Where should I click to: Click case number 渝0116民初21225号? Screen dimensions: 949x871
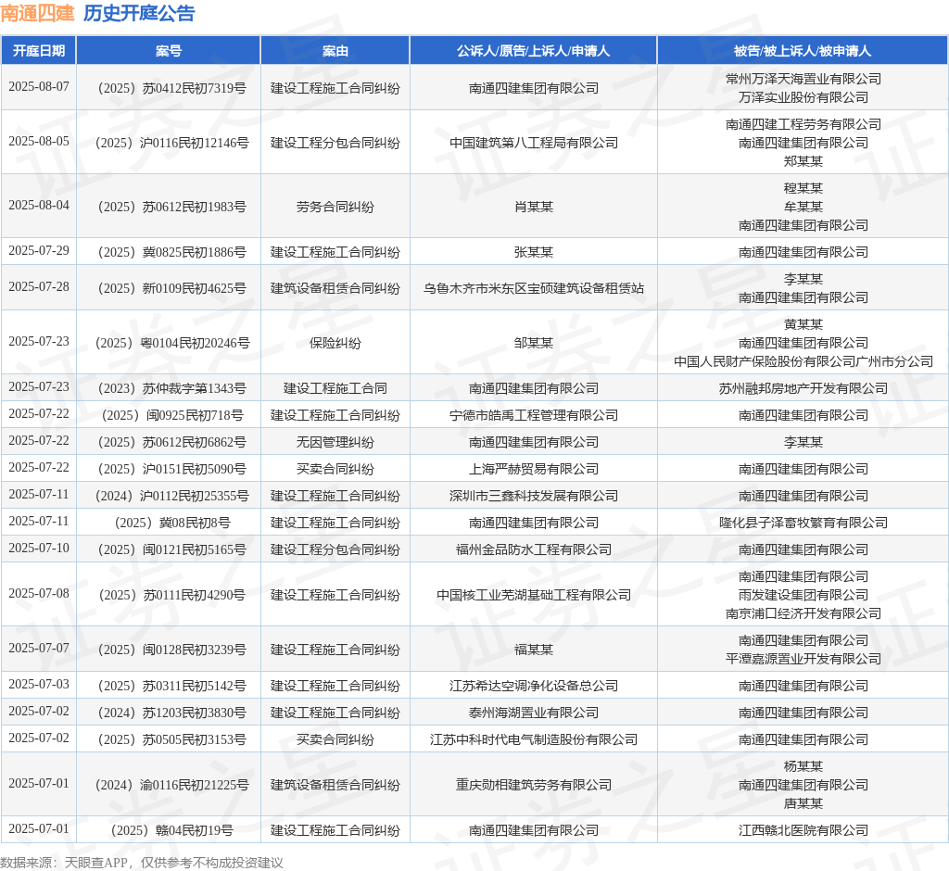195,785
